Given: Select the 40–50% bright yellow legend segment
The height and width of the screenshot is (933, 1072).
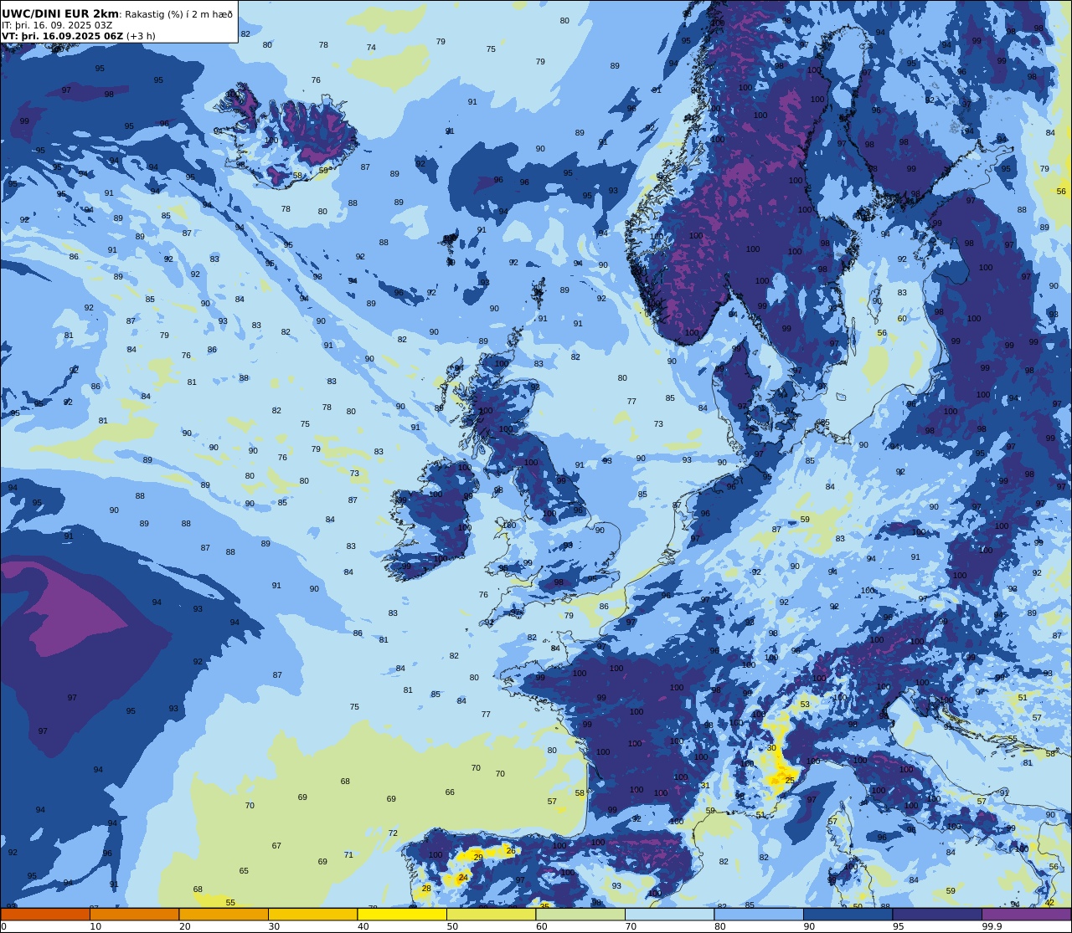Looking at the screenshot, I should pyautogui.click(x=402, y=915).
